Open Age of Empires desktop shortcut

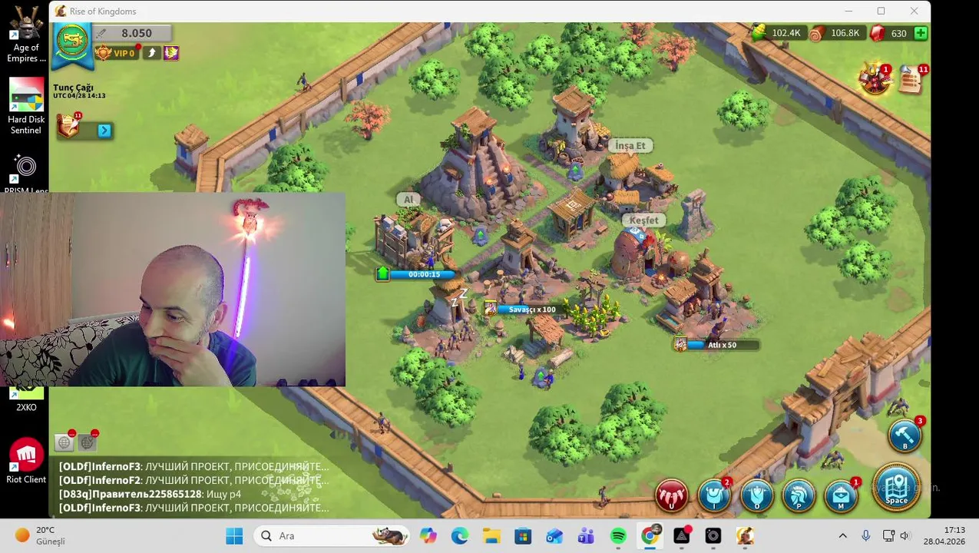[26, 35]
